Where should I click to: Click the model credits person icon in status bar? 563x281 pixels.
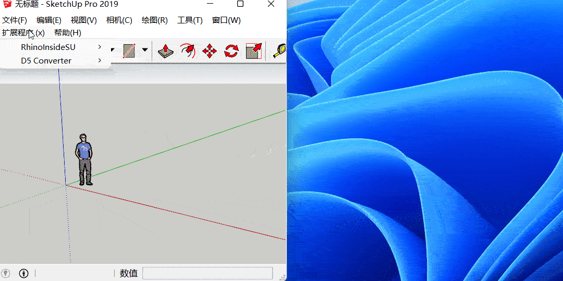[23, 273]
